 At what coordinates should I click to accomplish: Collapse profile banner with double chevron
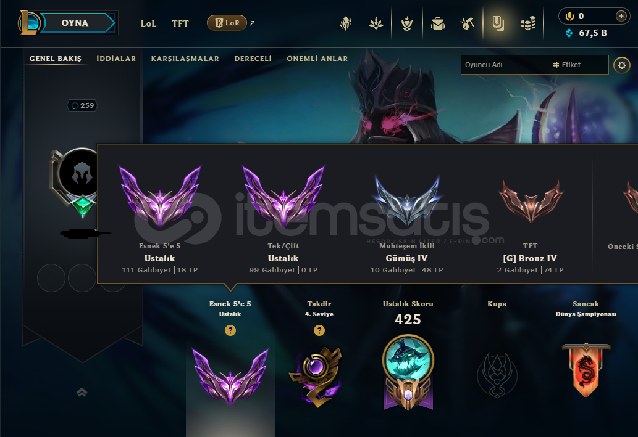[x=82, y=392]
